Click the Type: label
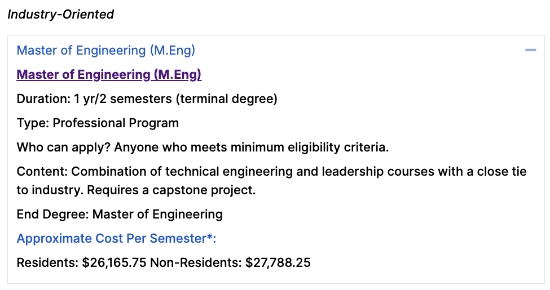The width and height of the screenshot is (550, 290). click(33, 123)
